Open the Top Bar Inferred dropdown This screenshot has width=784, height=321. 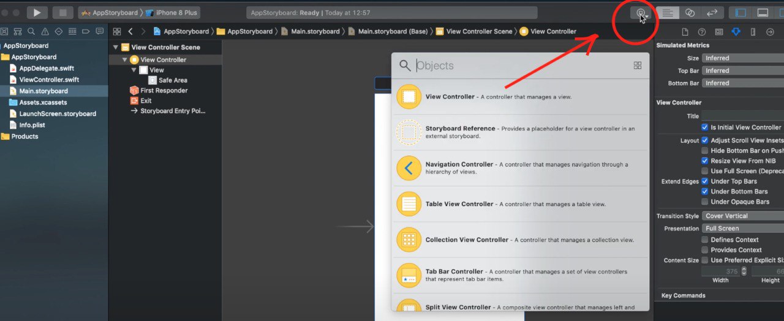(x=742, y=70)
